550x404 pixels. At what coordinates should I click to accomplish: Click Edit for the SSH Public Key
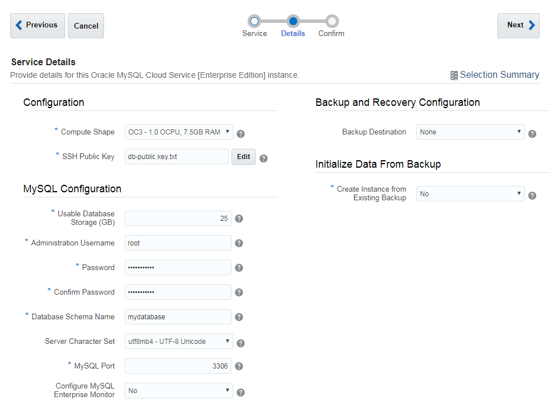(244, 157)
